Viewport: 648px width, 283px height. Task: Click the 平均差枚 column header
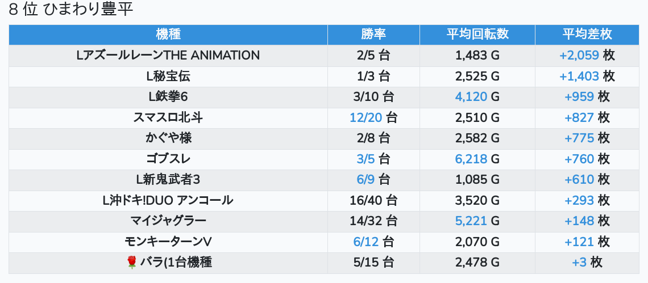pos(587,34)
